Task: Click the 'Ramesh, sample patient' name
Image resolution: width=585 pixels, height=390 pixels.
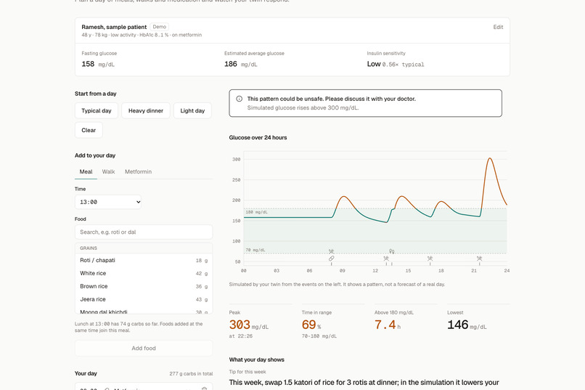Action: coord(114,27)
